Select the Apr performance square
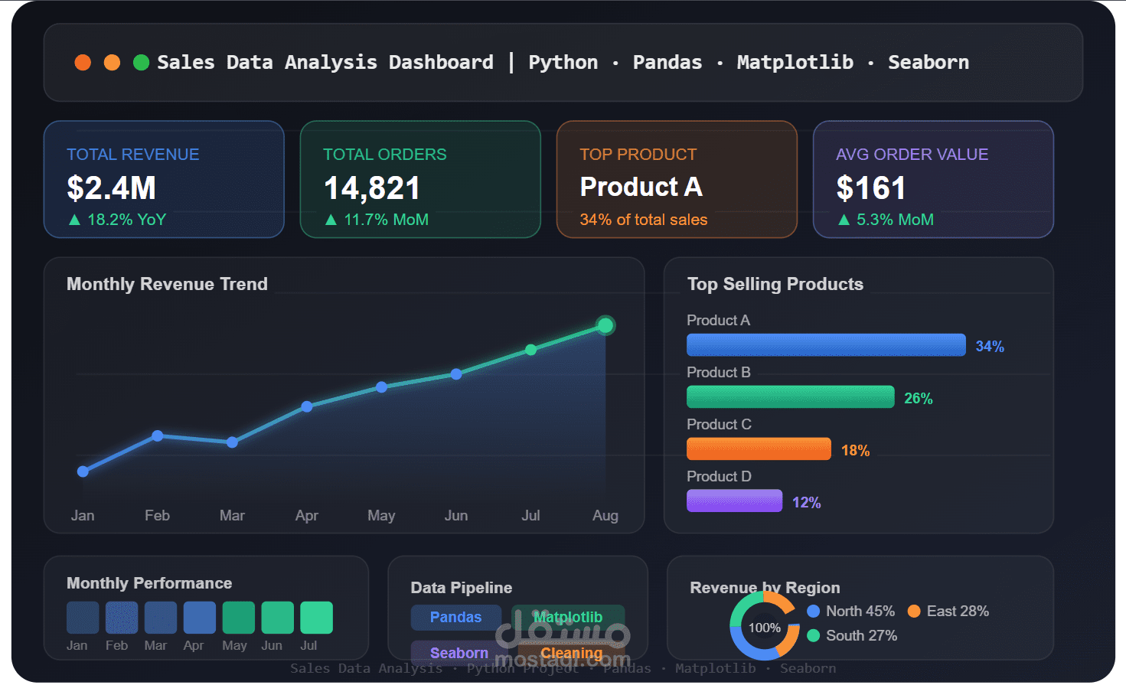Screen dimensions: 1126x685 (x=200, y=618)
